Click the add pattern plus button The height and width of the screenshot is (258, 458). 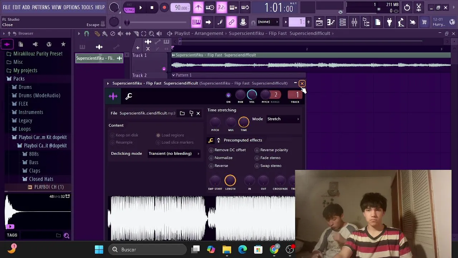308,22
